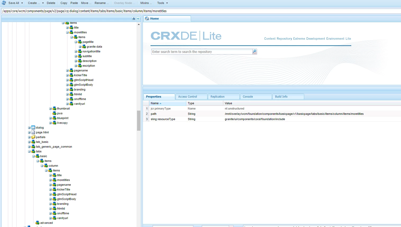Screen dimensions: 401x227
Task: Select the upper htmlid node icon
Action: pyautogui.click(x=71, y=94)
